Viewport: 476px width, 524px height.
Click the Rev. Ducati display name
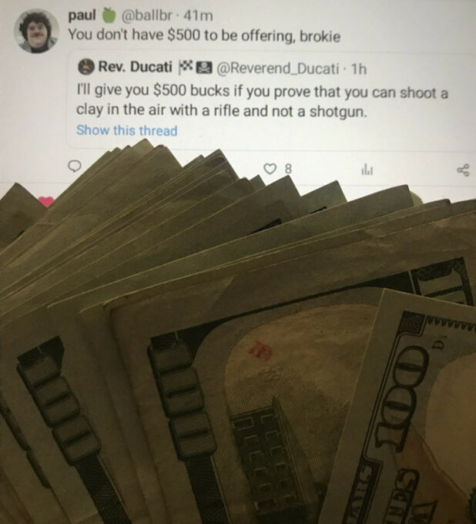pyautogui.click(x=135, y=67)
